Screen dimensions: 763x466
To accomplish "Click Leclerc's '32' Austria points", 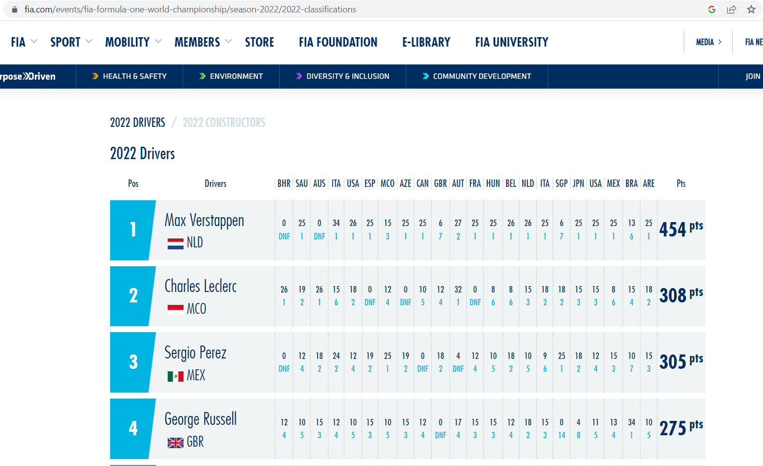I will (458, 290).
